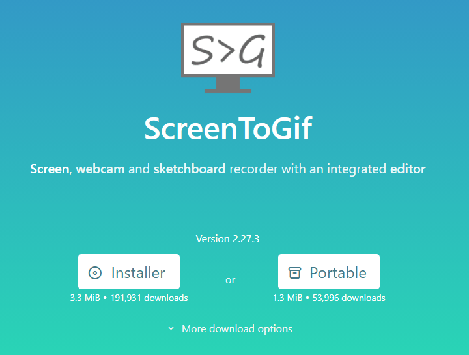Screen dimensions: 469x355
Task: Click the ScreenToGif monitor logo
Action: (228, 58)
